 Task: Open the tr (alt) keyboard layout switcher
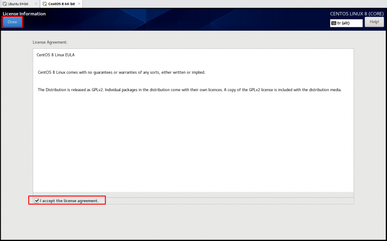346,23
